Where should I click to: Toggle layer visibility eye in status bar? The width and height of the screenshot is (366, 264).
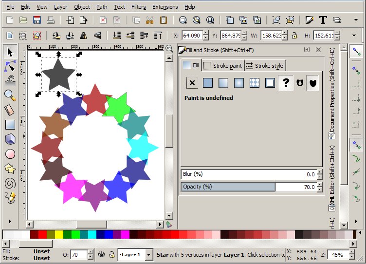coord(102,254)
